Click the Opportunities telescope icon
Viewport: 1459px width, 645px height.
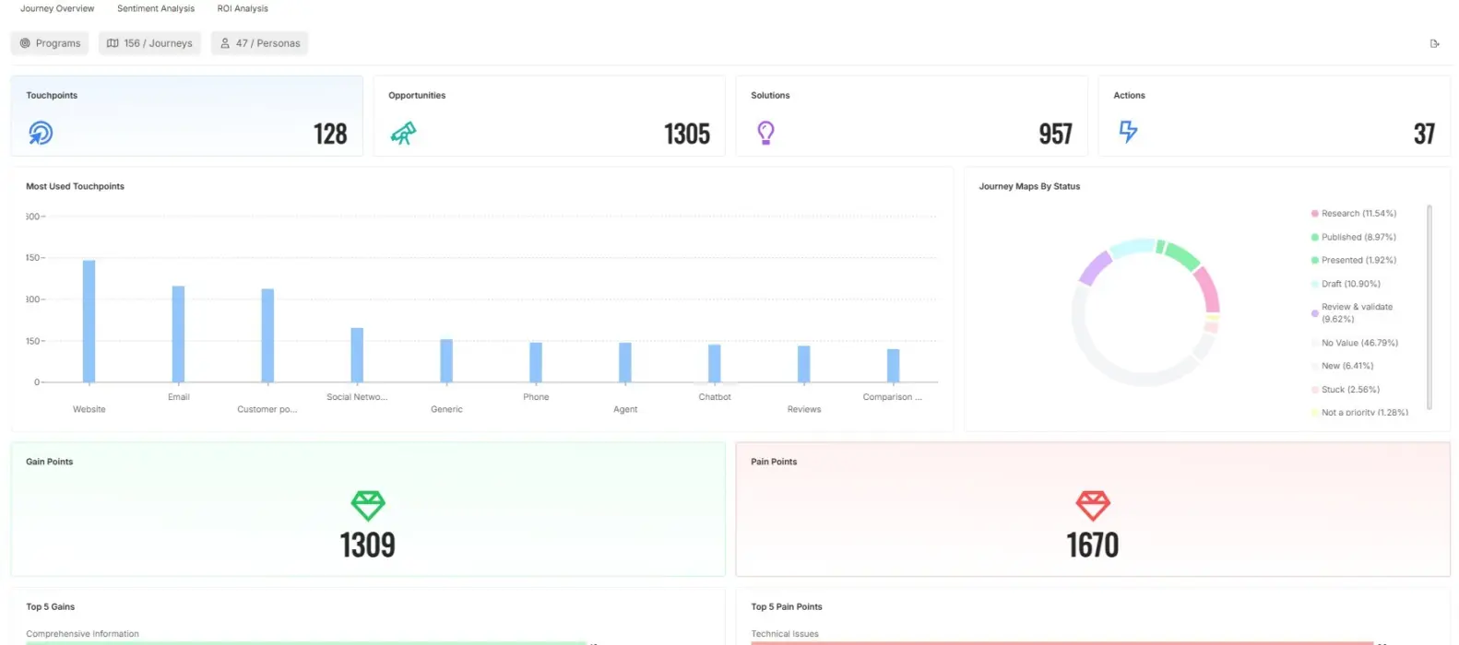[403, 134]
